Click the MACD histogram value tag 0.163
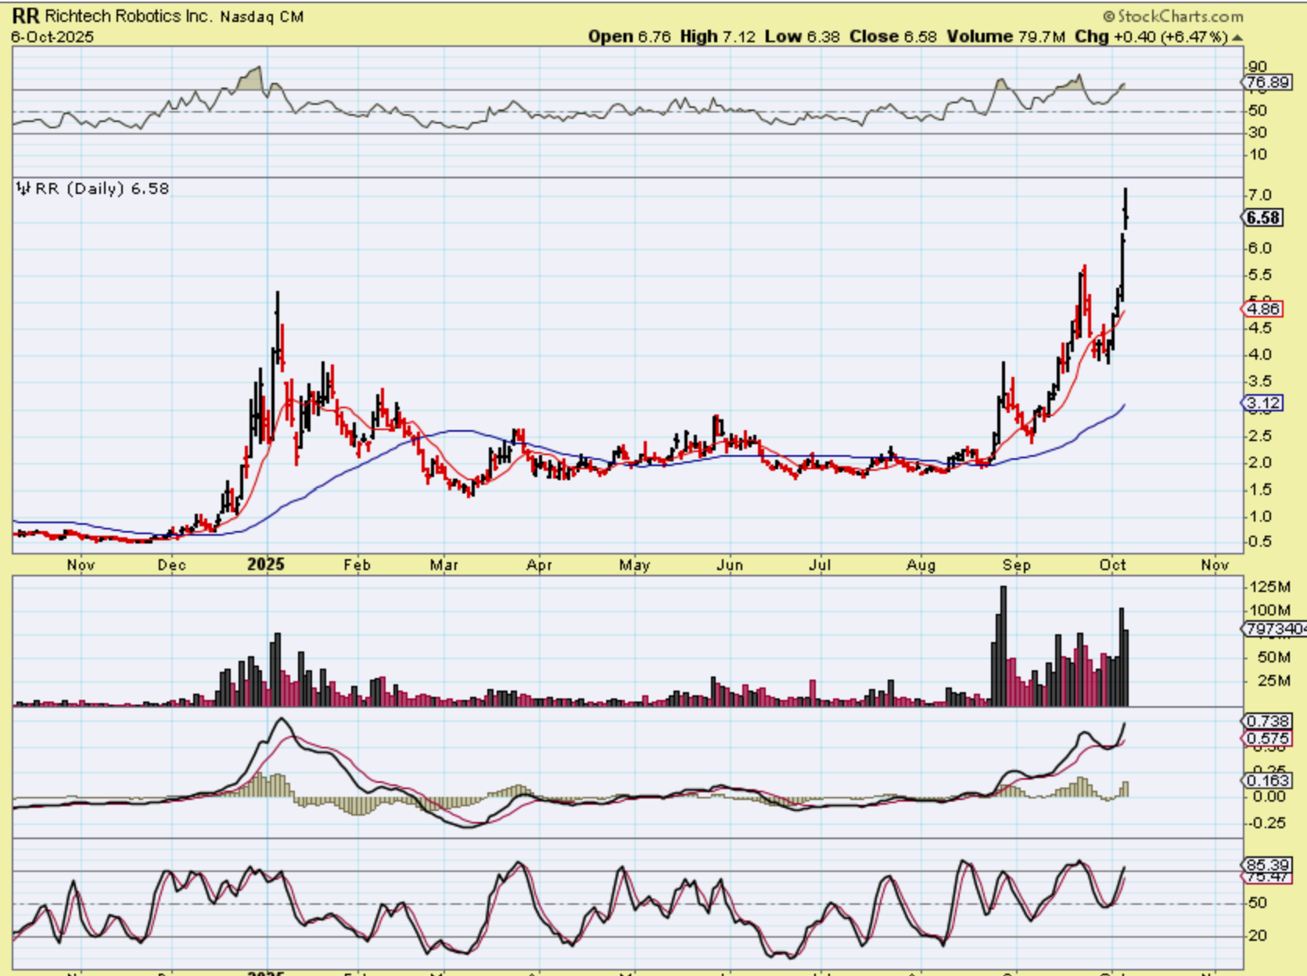 pyautogui.click(x=1267, y=780)
